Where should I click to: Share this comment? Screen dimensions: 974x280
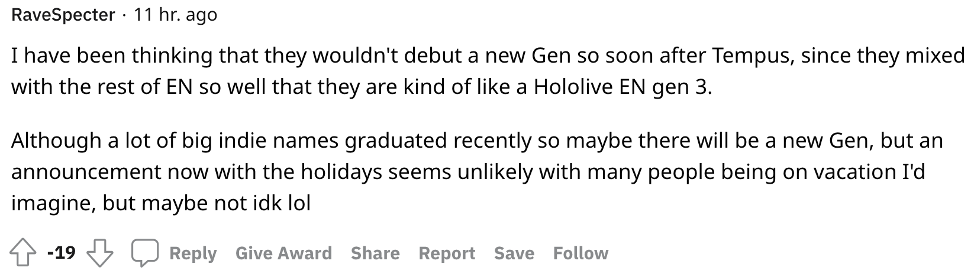pos(375,253)
